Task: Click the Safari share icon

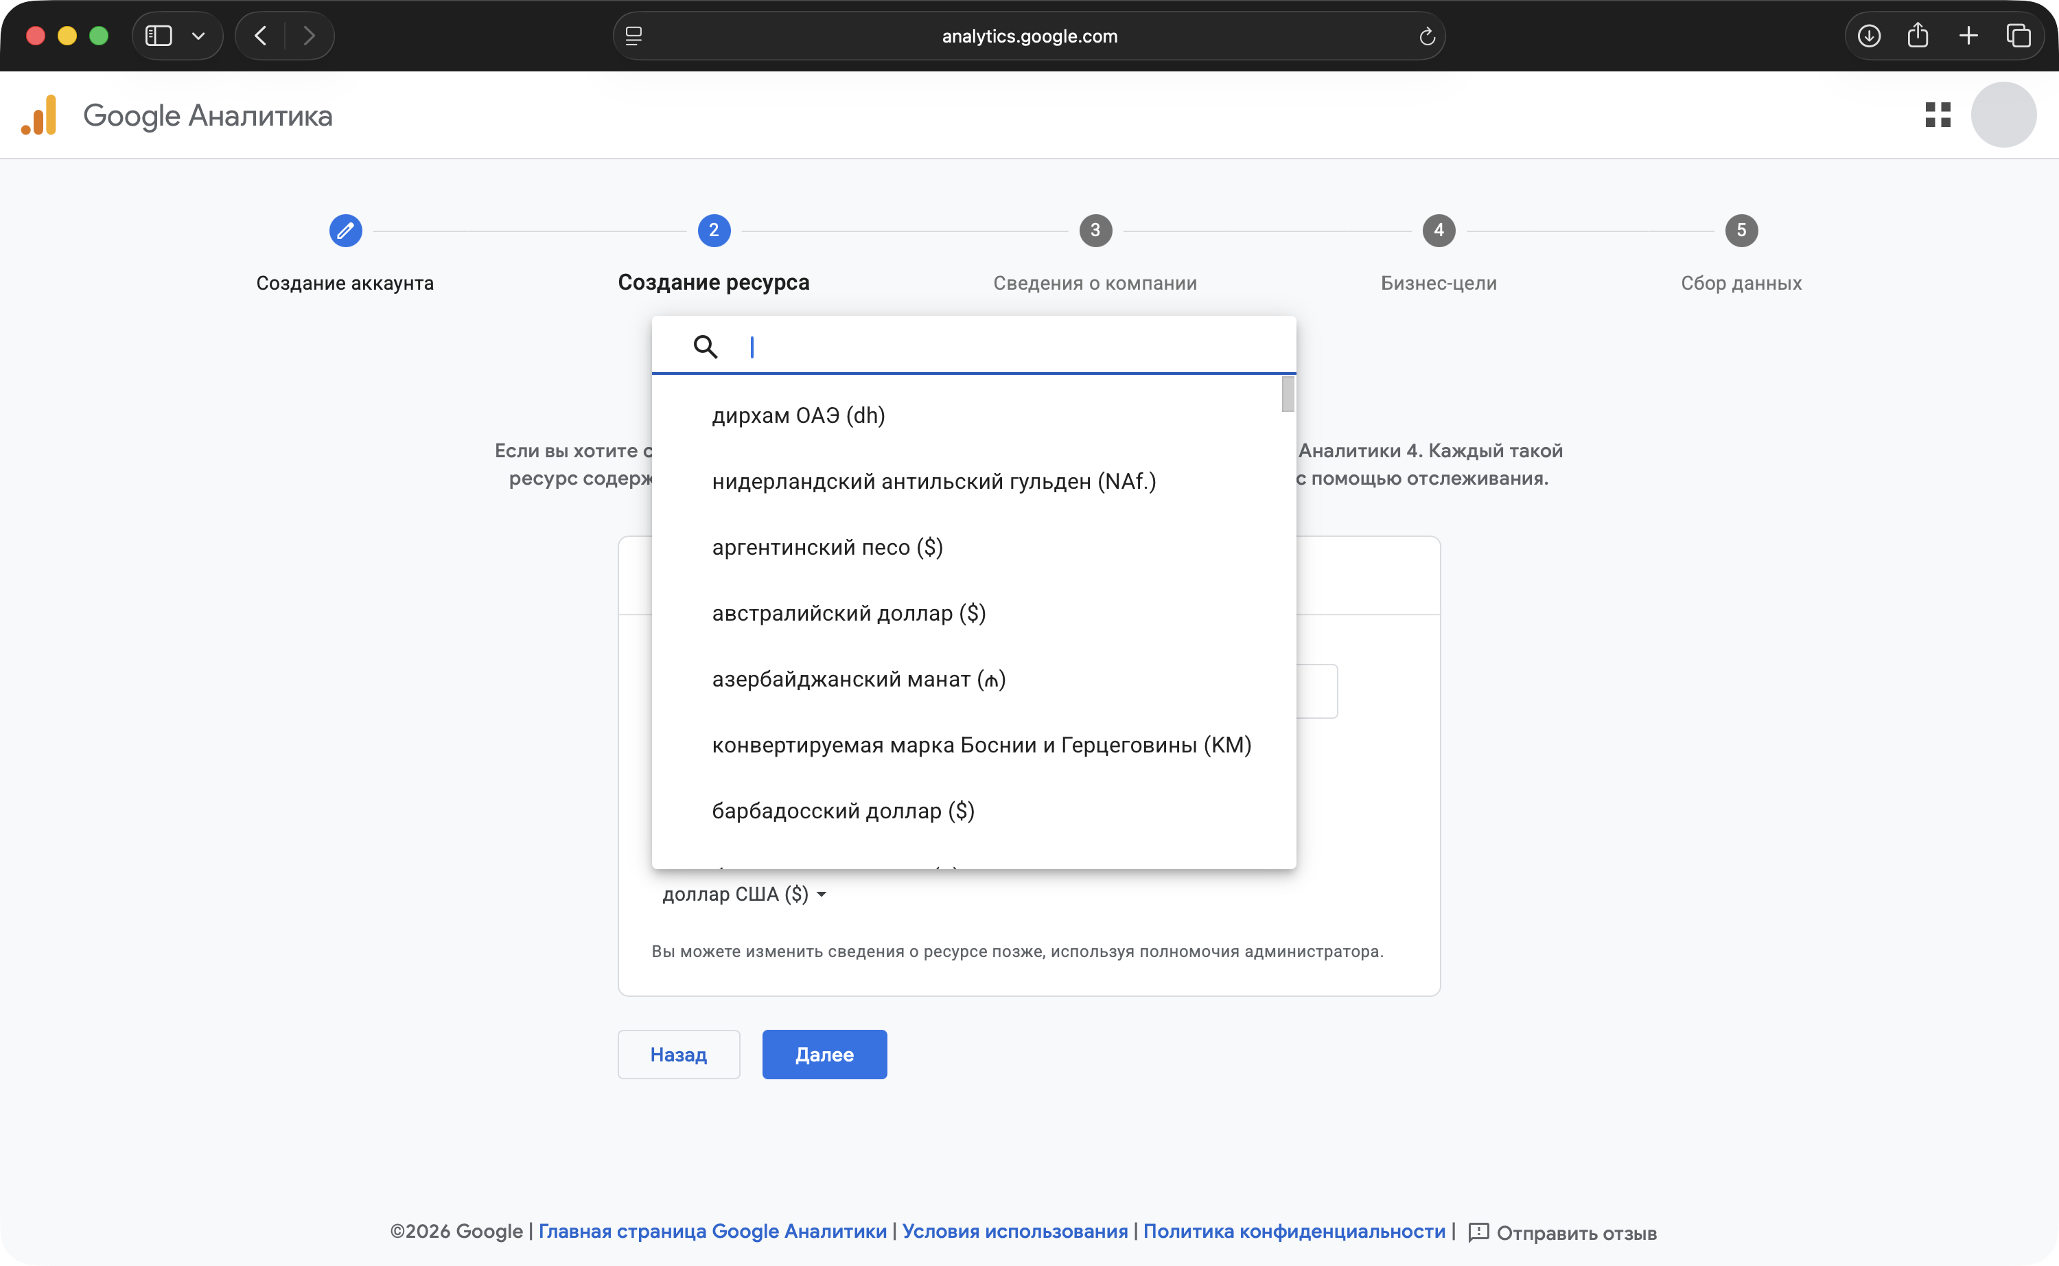Action: point(1918,35)
